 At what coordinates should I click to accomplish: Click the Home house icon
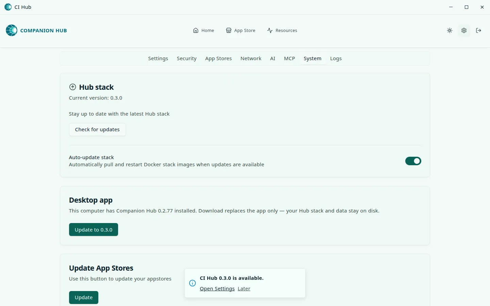[196, 31]
